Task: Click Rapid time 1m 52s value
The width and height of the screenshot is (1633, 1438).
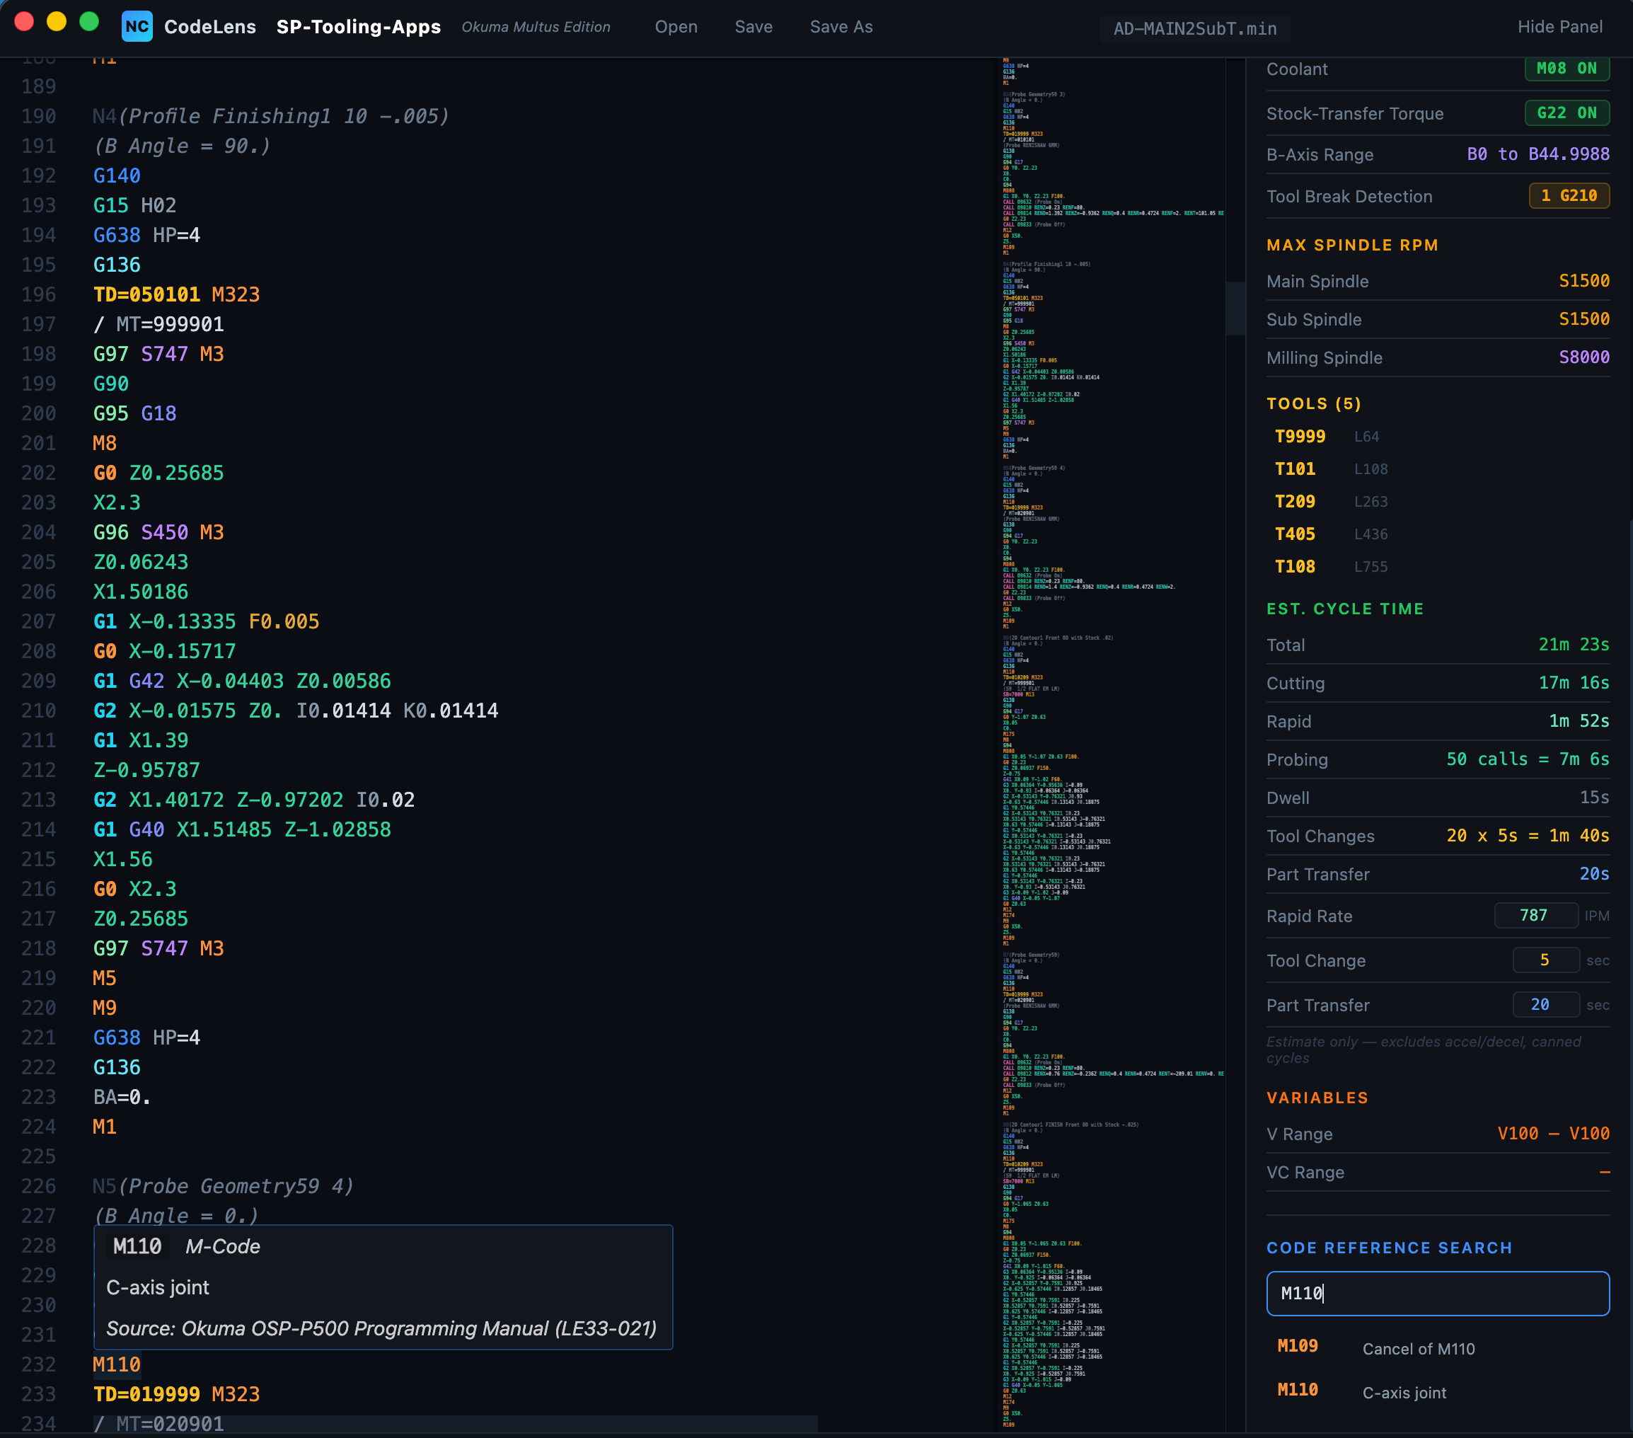Action: coord(1579,720)
